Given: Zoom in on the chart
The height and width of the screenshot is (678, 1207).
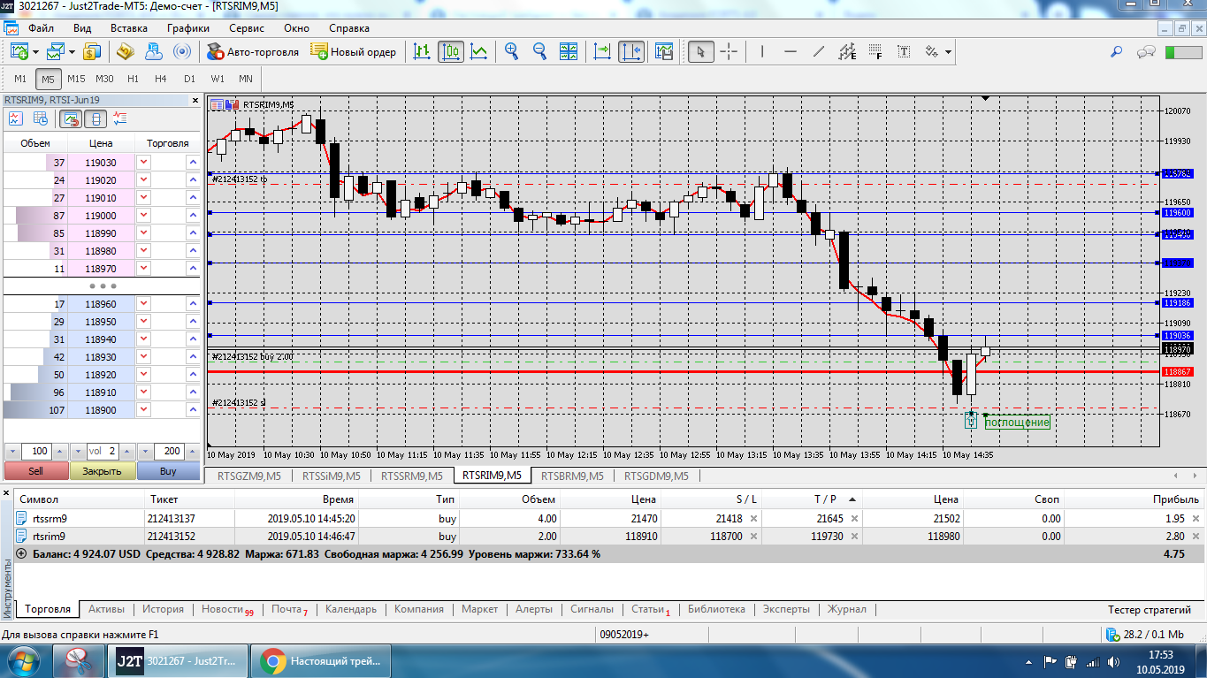Looking at the screenshot, I should point(511,52).
